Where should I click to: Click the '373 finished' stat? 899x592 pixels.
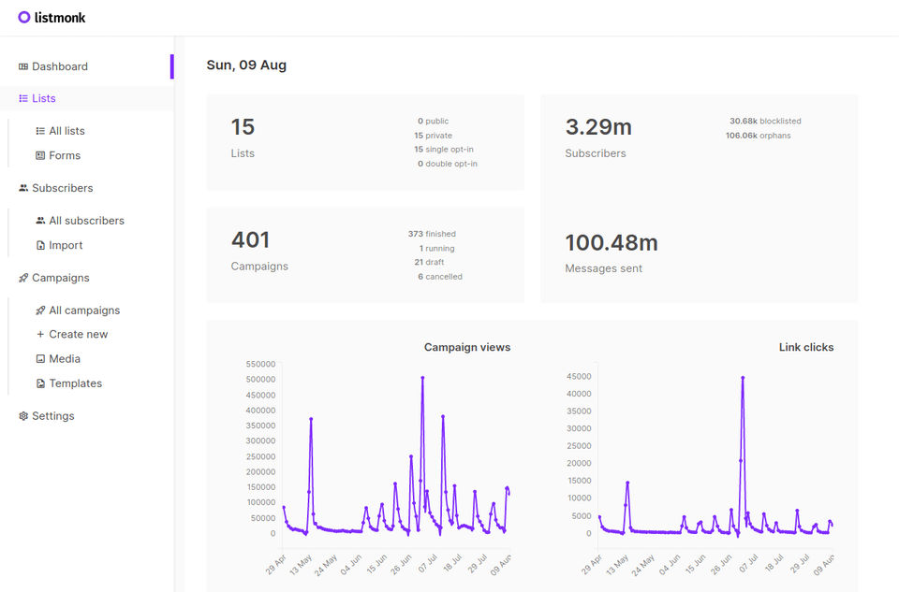coord(432,234)
